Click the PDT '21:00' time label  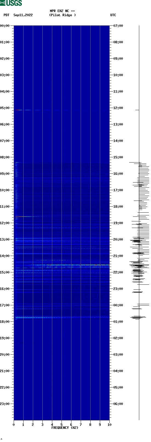pos(5,371)
